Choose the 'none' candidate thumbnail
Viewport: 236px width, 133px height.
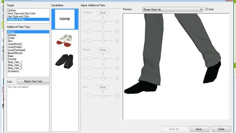coord(65,19)
